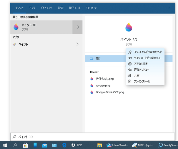Click the rate and review star icon
The image size is (178, 149).
(130, 70)
